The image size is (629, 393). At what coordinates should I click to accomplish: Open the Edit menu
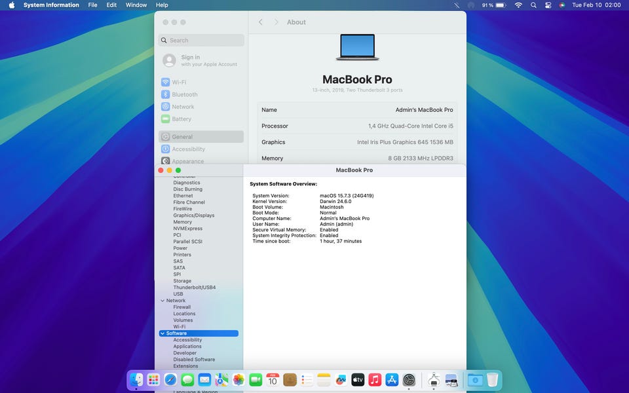click(111, 5)
